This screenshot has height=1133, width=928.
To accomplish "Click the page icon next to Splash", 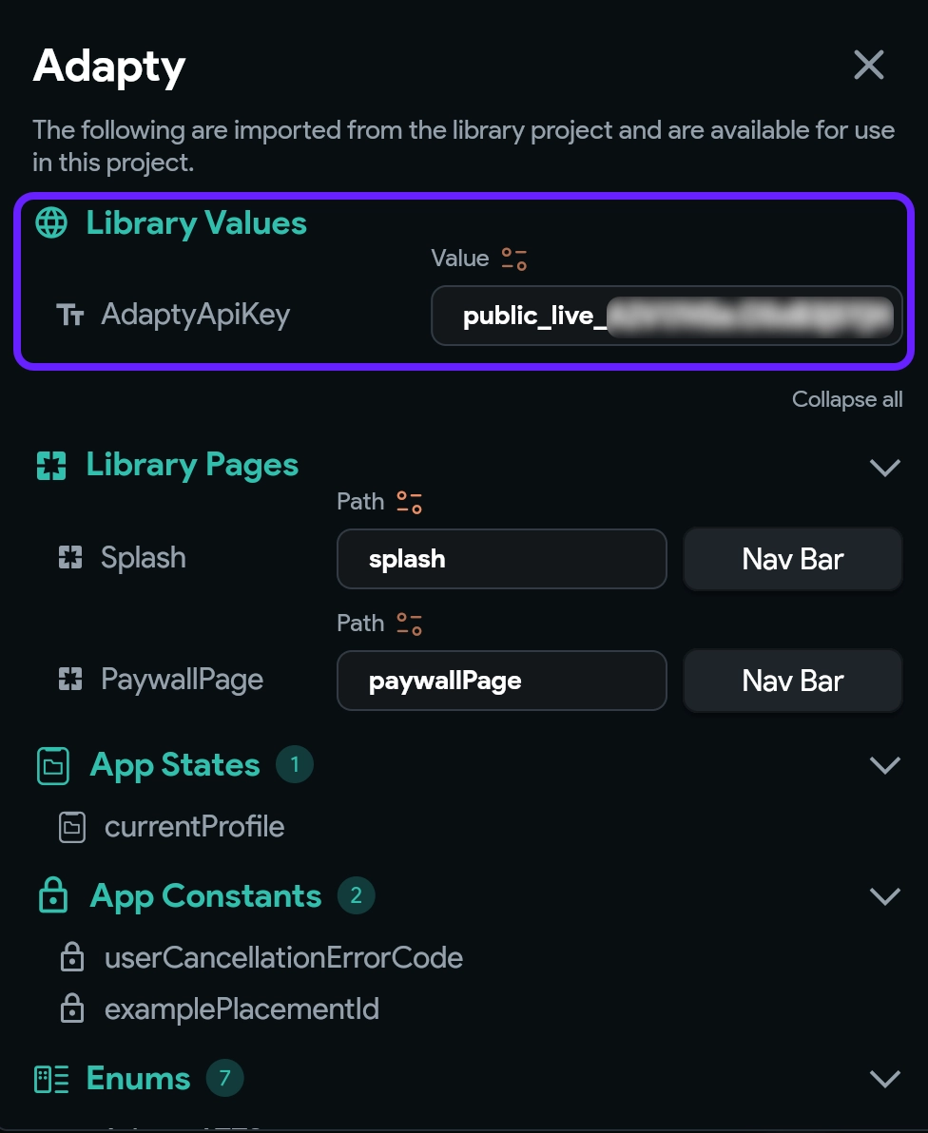I will [x=70, y=558].
